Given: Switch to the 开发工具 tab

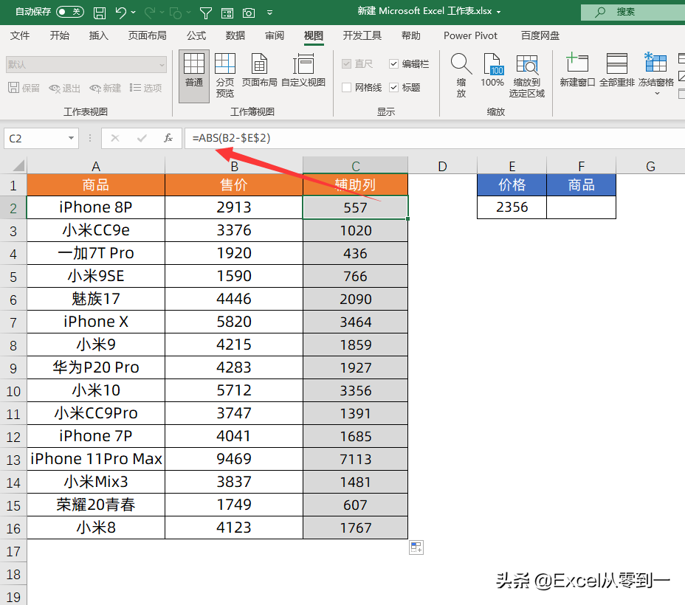Looking at the screenshot, I should pyautogui.click(x=362, y=35).
